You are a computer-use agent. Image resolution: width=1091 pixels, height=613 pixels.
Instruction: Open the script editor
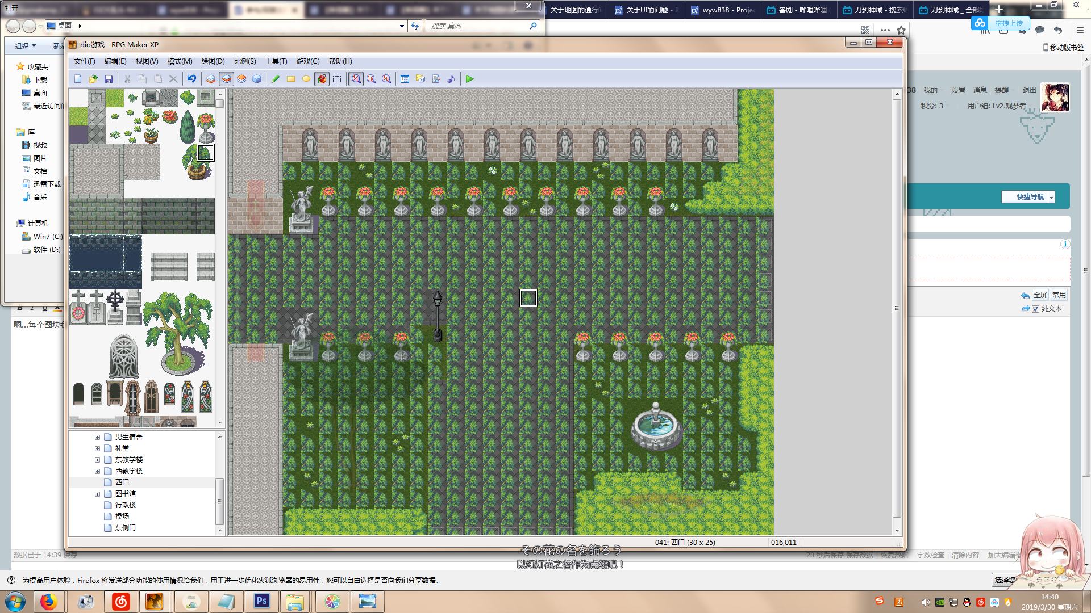tap(436, 79)
